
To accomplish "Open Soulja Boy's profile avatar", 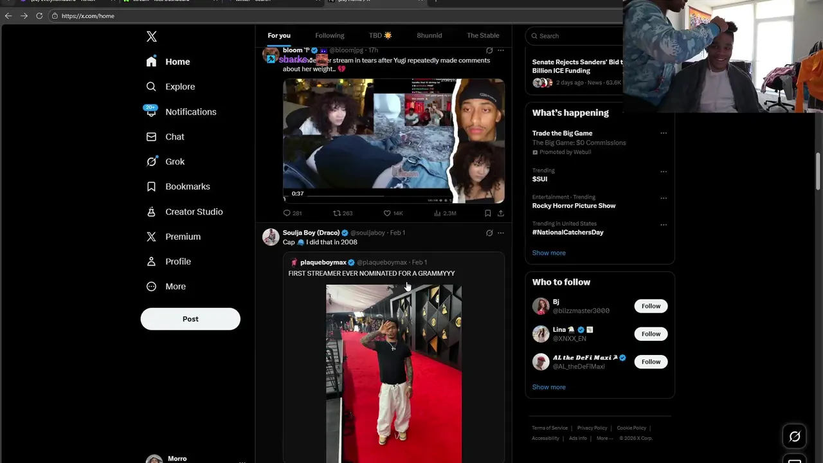I will [x=271, y=237].
